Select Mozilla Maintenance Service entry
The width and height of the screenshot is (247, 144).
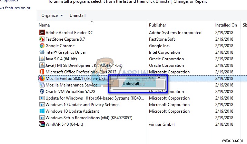click(x=71, y=85)
